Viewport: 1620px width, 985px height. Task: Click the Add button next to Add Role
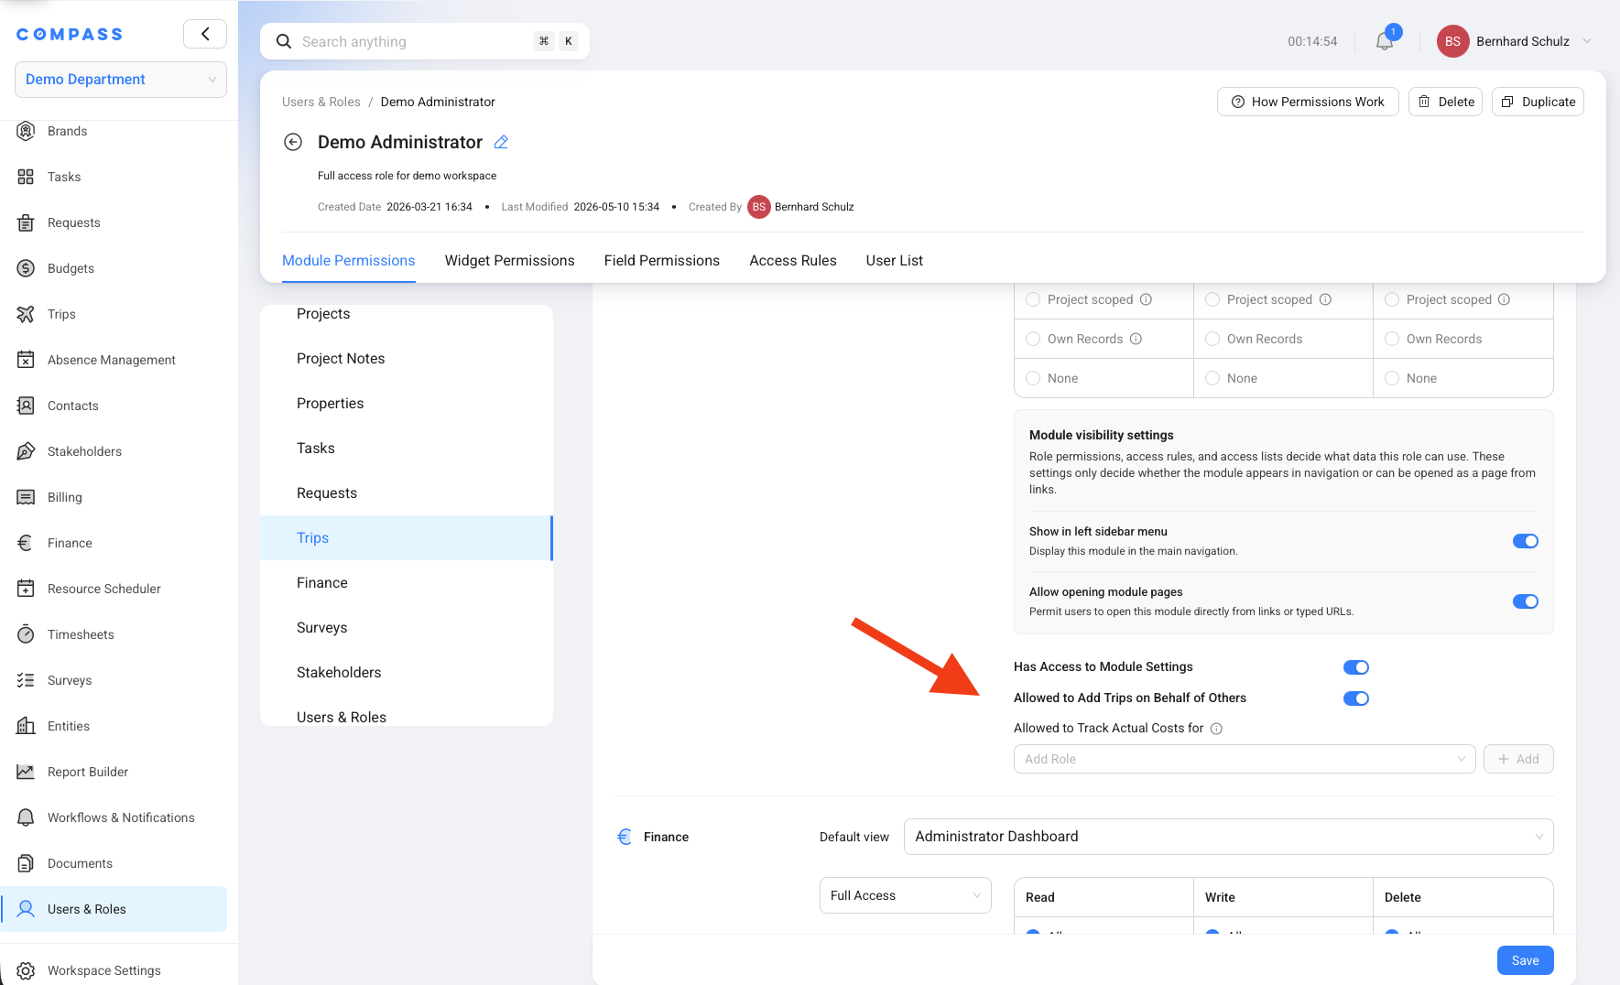pos(1518,759)
